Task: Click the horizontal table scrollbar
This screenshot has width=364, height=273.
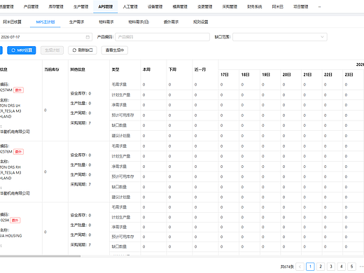Action: (40, 256)
